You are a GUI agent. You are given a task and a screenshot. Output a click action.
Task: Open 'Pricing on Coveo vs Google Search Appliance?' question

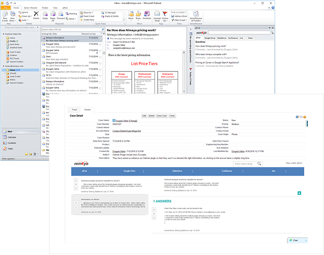click(x=217, y=63)
